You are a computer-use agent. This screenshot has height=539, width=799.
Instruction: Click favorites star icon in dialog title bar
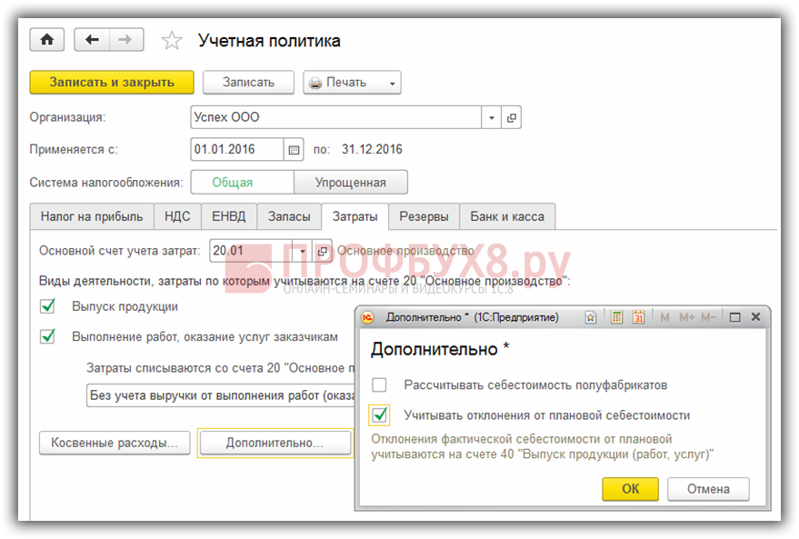[591, 317]
